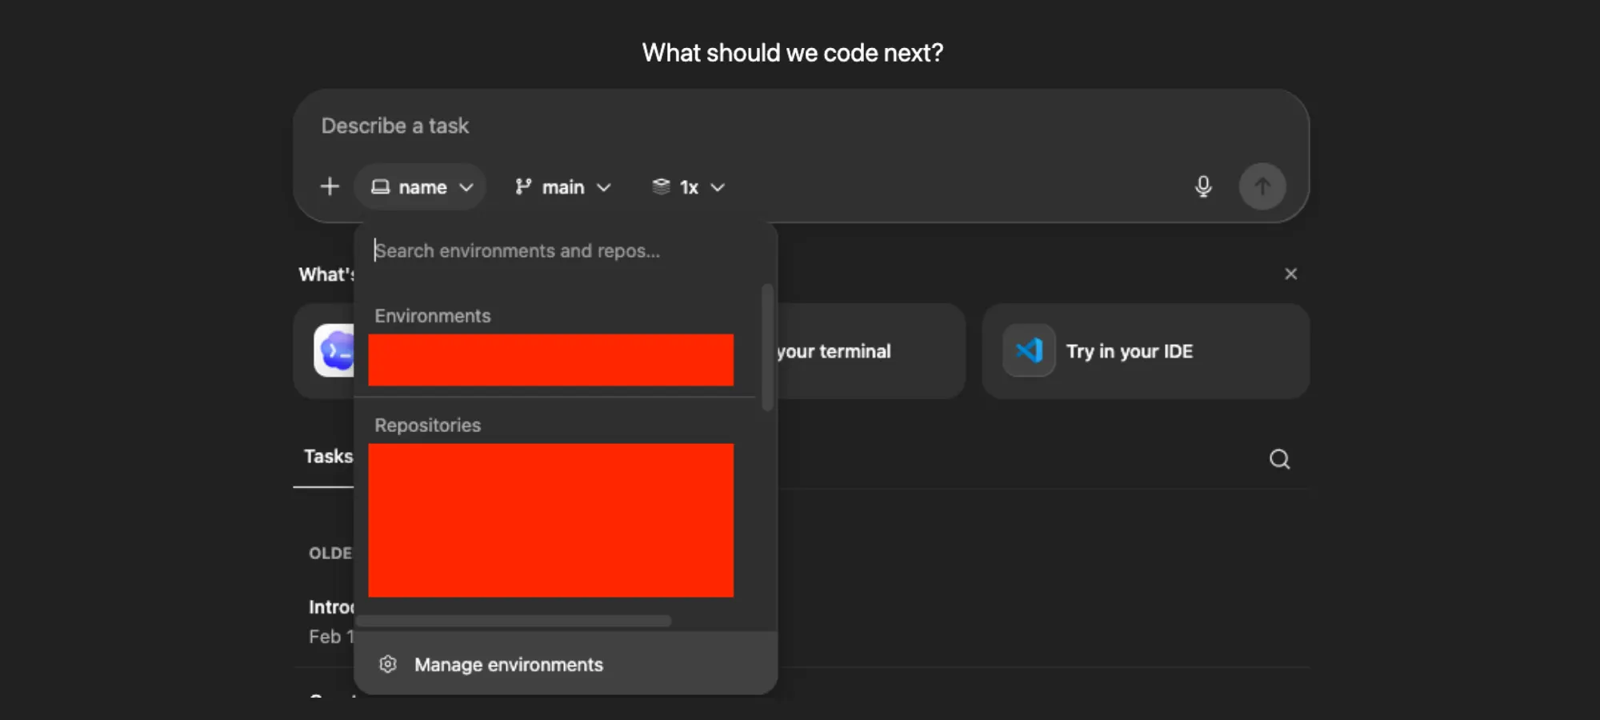Open the main branch selector
Screen dimensions: 1600x720
pos(563,187)
